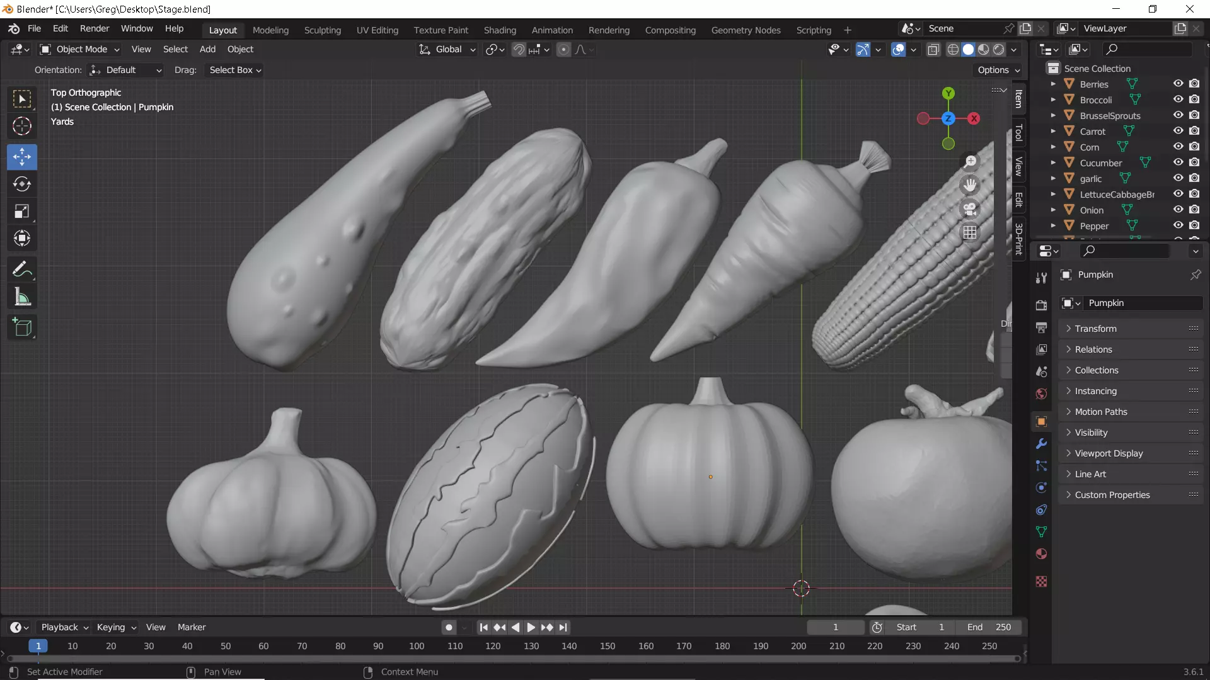Open the Material properties tab
Image resolution: width=1210 pixels, height=680 pixels.
[x=1041, y=554]
